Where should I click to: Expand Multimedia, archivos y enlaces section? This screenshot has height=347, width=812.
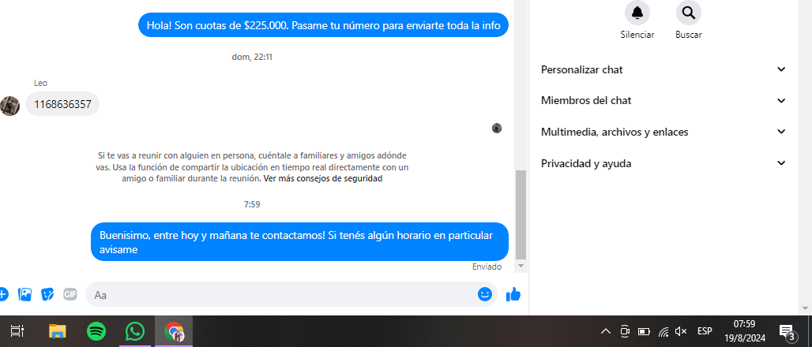664,132
